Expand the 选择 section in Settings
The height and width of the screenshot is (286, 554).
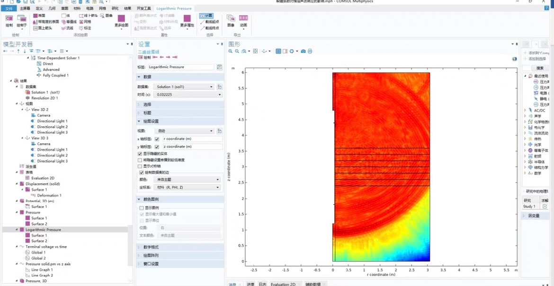180,104
